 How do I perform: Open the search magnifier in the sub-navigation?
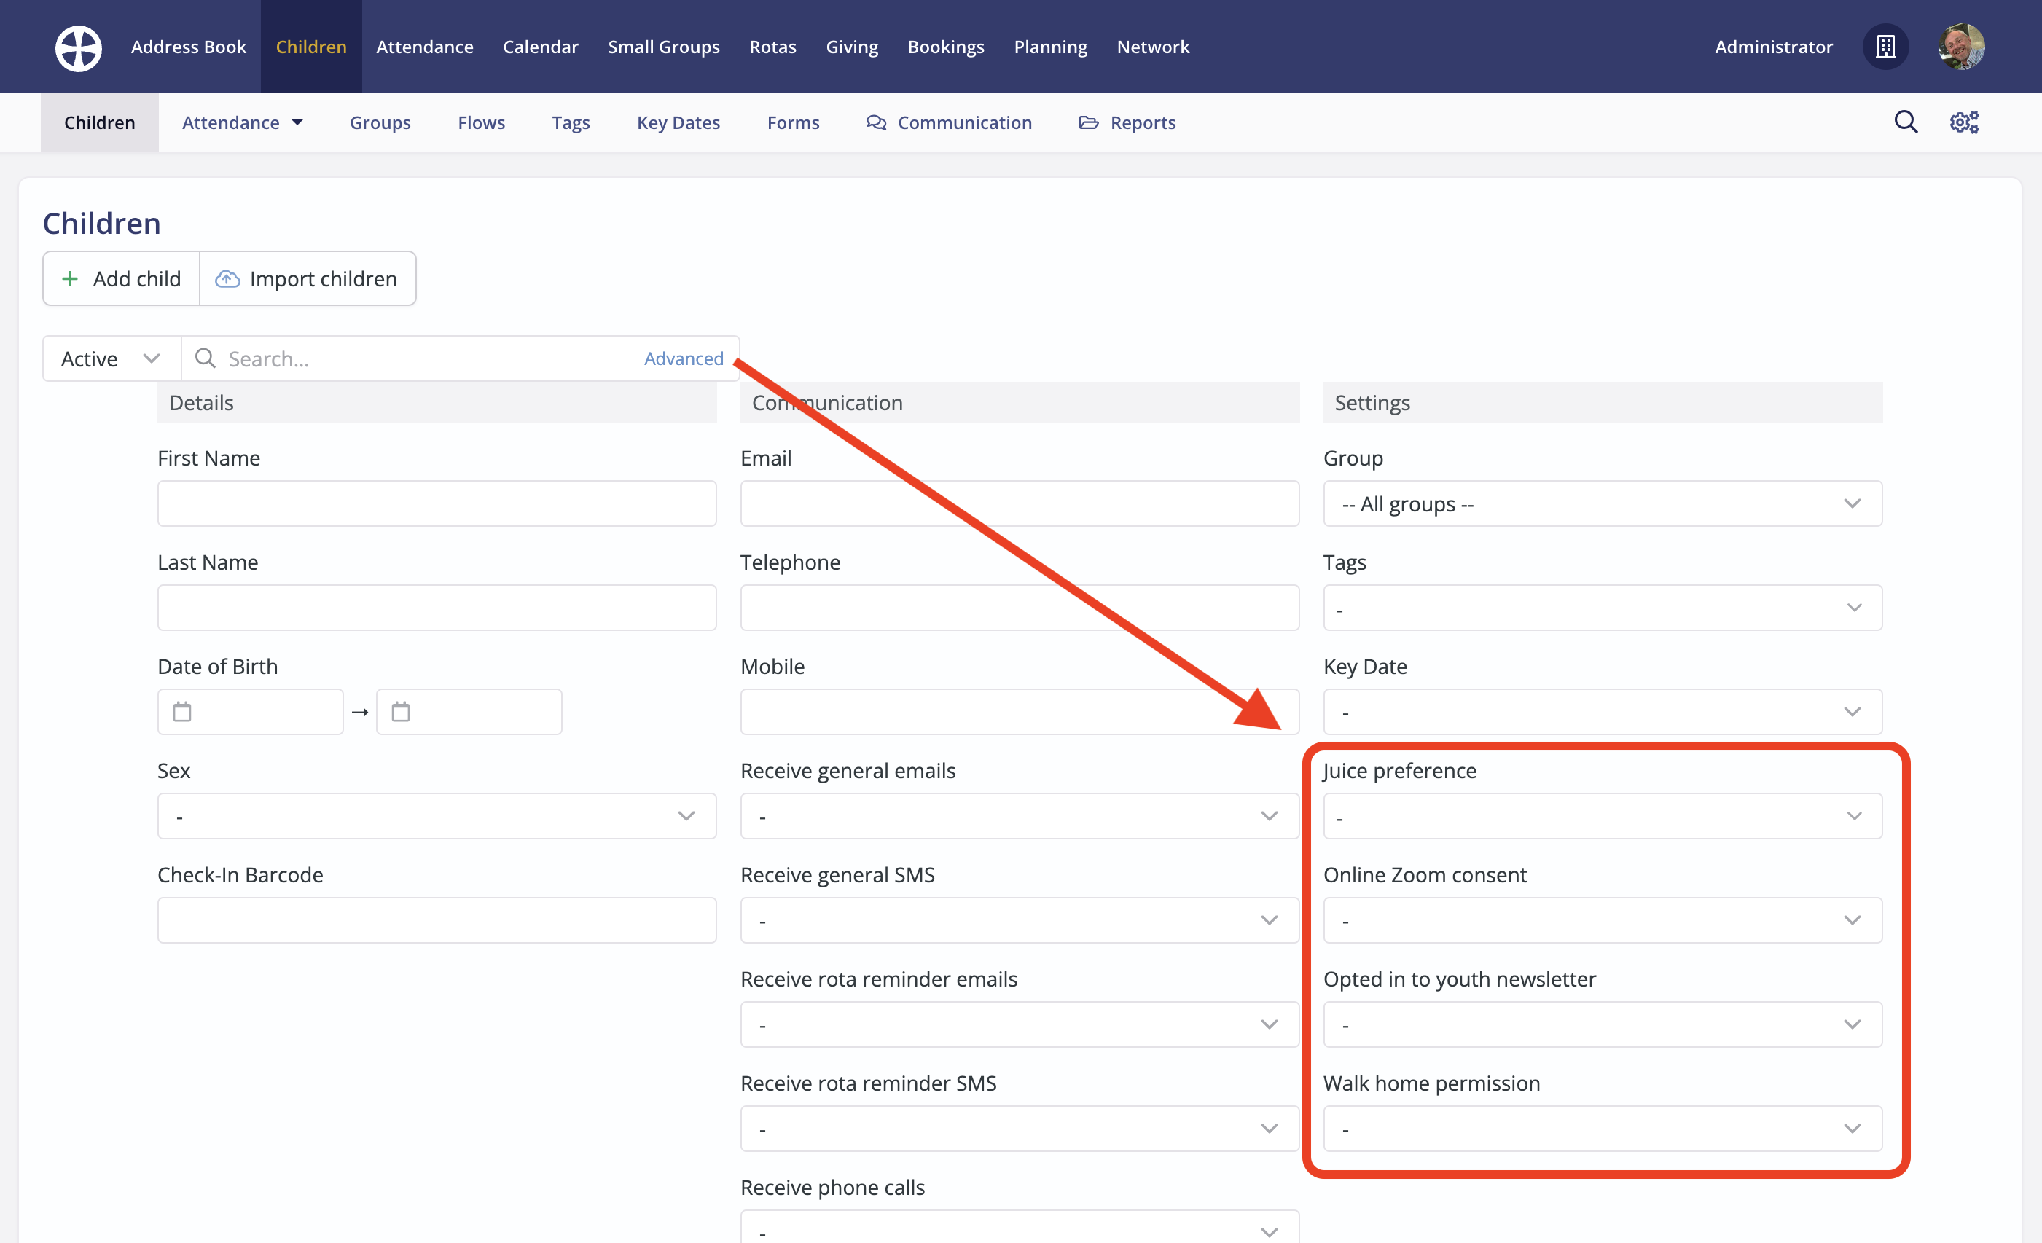coord(1905,122)
